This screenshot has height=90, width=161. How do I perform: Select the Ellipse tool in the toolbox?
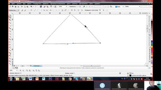tap(10, 33)
